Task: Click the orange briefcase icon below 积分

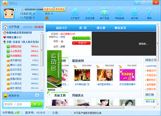Action: tap(47, 18)
